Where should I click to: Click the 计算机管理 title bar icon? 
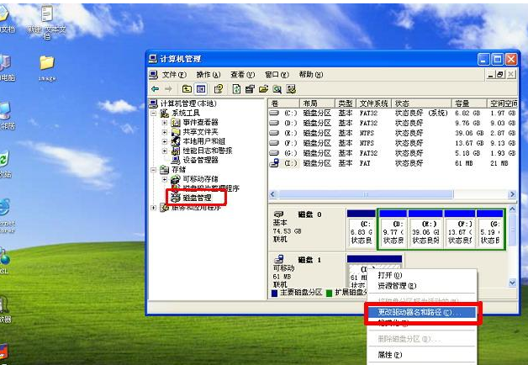tap(153, 59)
